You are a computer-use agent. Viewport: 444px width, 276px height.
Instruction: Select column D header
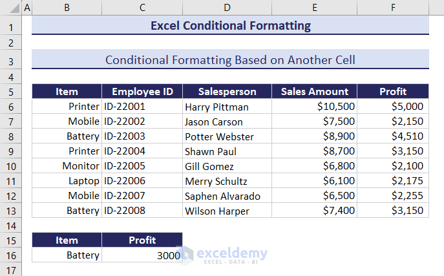[227, 8]
